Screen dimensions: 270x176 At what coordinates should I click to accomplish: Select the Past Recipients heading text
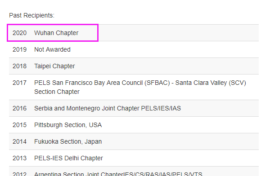tap(31, 15)
